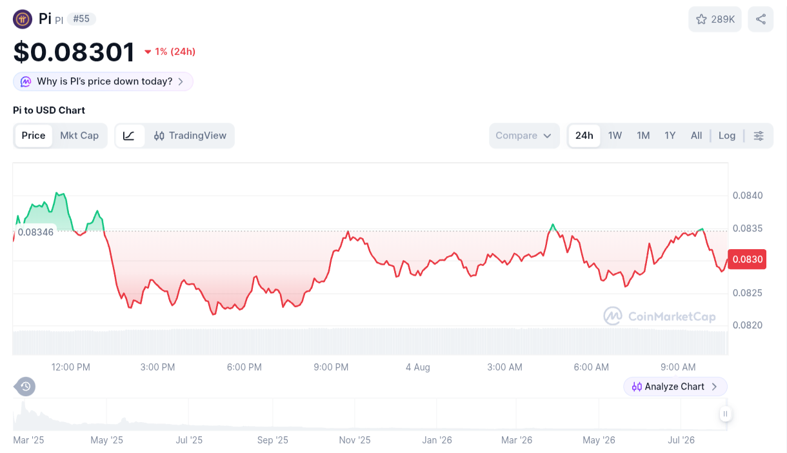Screen dimensions: 787x453
Task: Click the history clock icon below chart
Action: pos(25,387)
